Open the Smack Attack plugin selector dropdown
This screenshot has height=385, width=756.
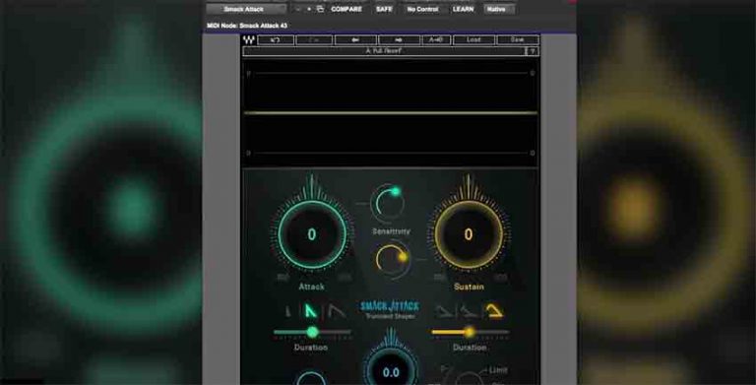tap(246, 9)
